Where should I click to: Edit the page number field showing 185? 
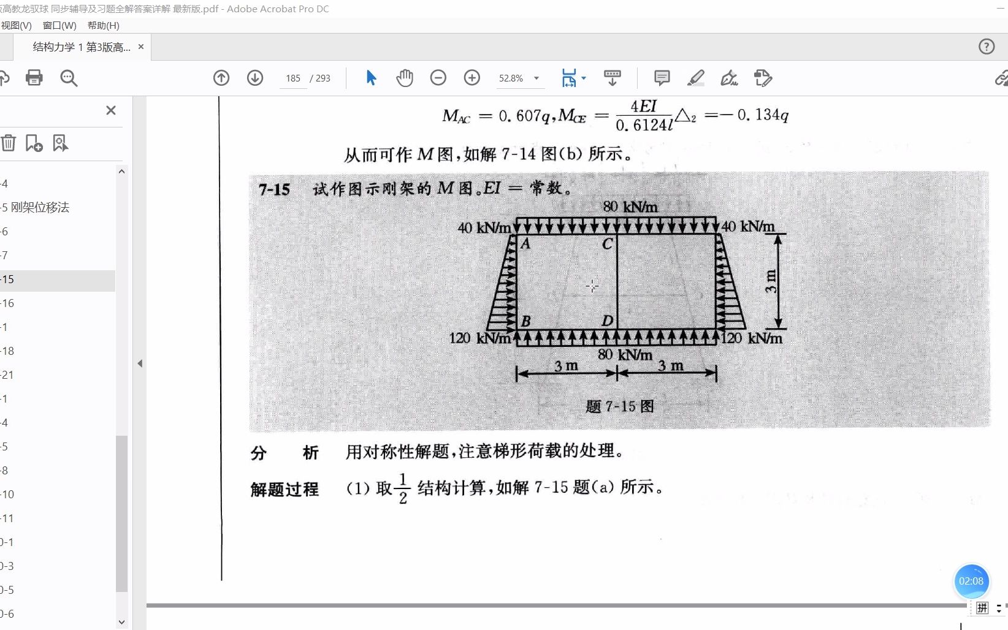[x=293, y=78]
